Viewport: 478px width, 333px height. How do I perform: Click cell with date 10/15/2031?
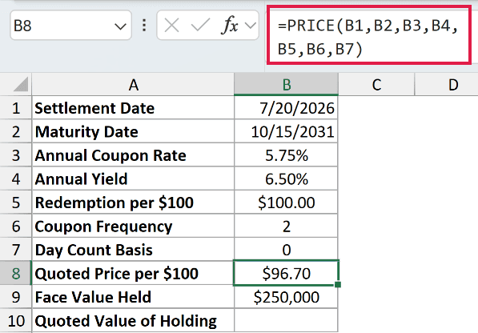click(287, 131)
